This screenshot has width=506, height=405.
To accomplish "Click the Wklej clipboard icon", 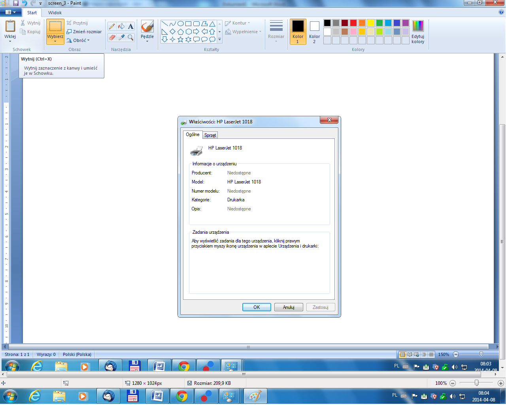I will click(x=10, y=26).
